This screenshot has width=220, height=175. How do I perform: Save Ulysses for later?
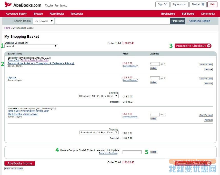(206, 79)
